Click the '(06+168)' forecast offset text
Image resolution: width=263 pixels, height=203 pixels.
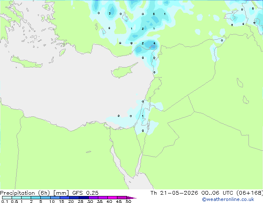[250, 193]
